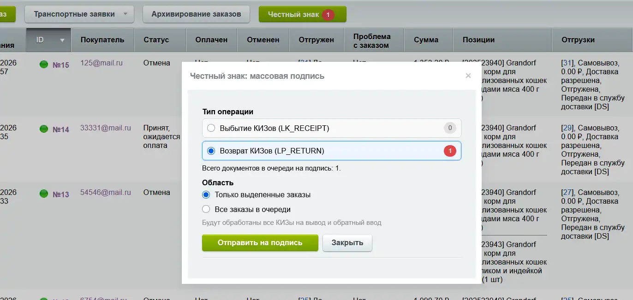The height and width of the screenshot is (300, 633).
Task: Click the red counter next to Возврат КИЗов
Action: tap(450, 151)
